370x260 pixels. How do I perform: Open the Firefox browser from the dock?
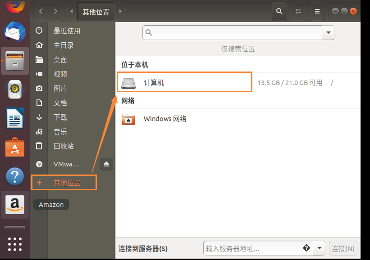[x=15, y=6]
